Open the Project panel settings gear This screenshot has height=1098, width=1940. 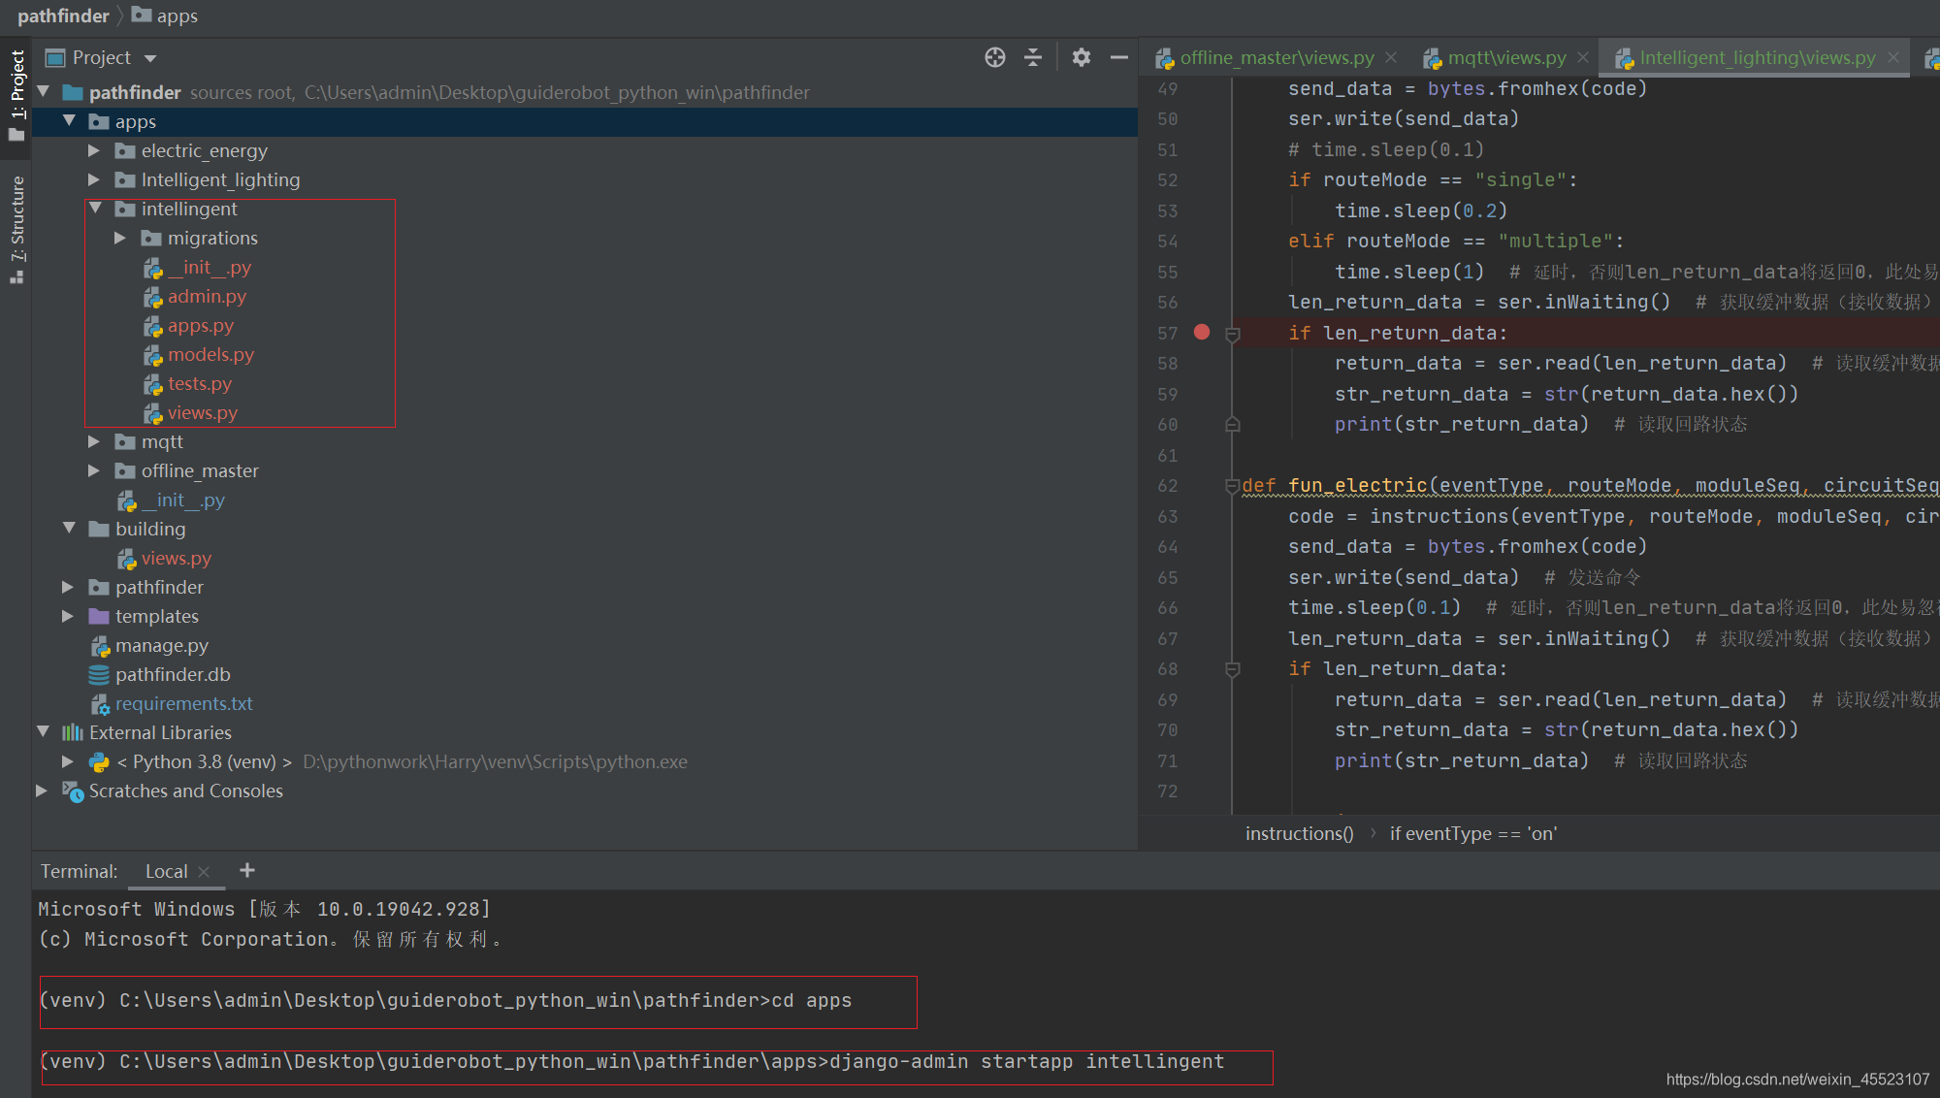tap(1081, 57)
